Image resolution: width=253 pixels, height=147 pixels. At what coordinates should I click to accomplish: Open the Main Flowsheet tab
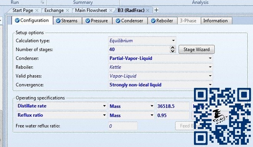tap(91, 10)
